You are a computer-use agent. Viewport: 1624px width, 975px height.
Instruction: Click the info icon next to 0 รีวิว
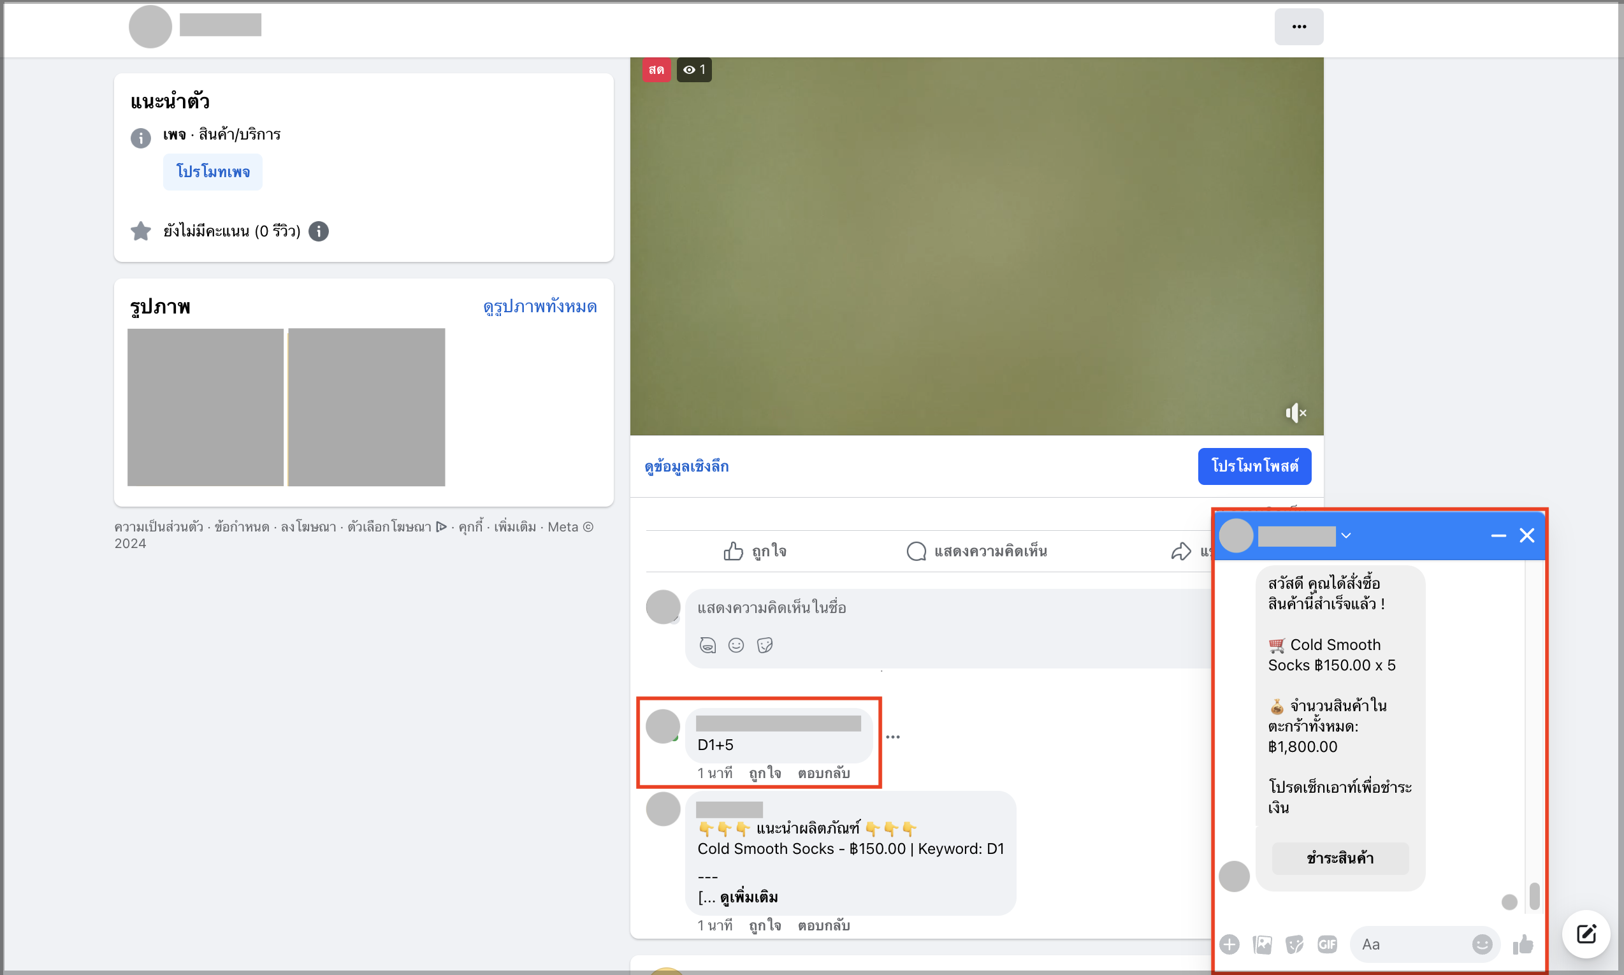(x=319, y=231)
